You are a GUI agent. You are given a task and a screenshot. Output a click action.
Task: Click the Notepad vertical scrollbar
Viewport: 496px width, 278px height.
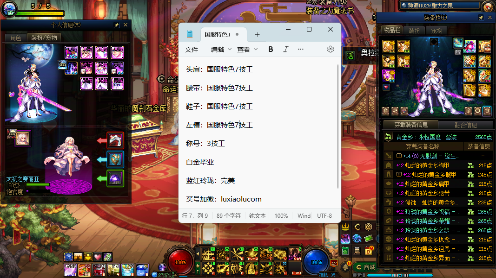click(338, 125)
